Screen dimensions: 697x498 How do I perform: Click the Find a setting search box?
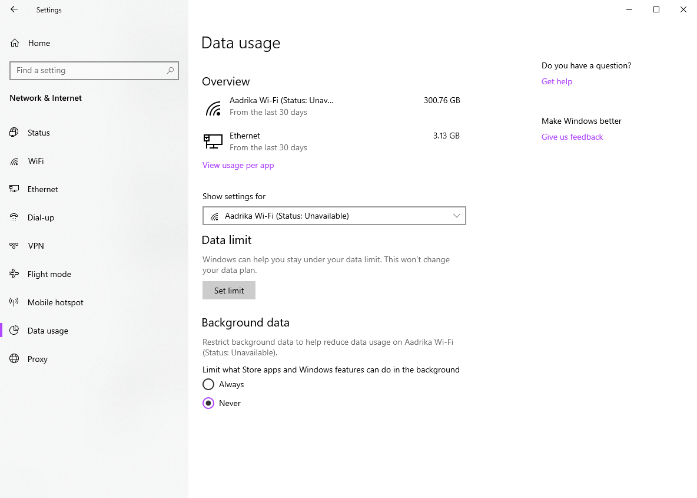click(88, 70)
